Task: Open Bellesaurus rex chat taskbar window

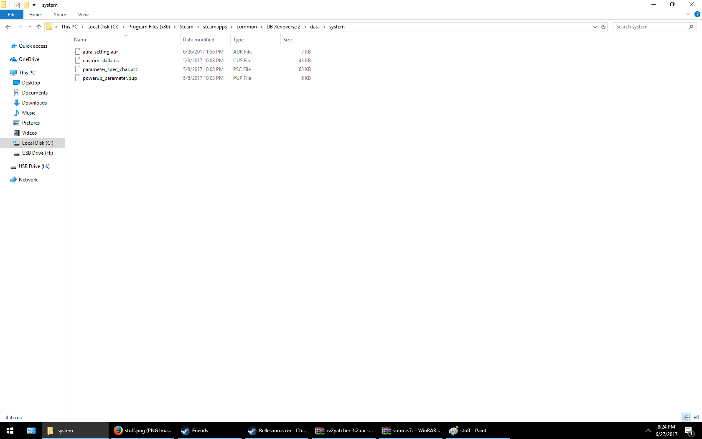Action: pos(277,431)
